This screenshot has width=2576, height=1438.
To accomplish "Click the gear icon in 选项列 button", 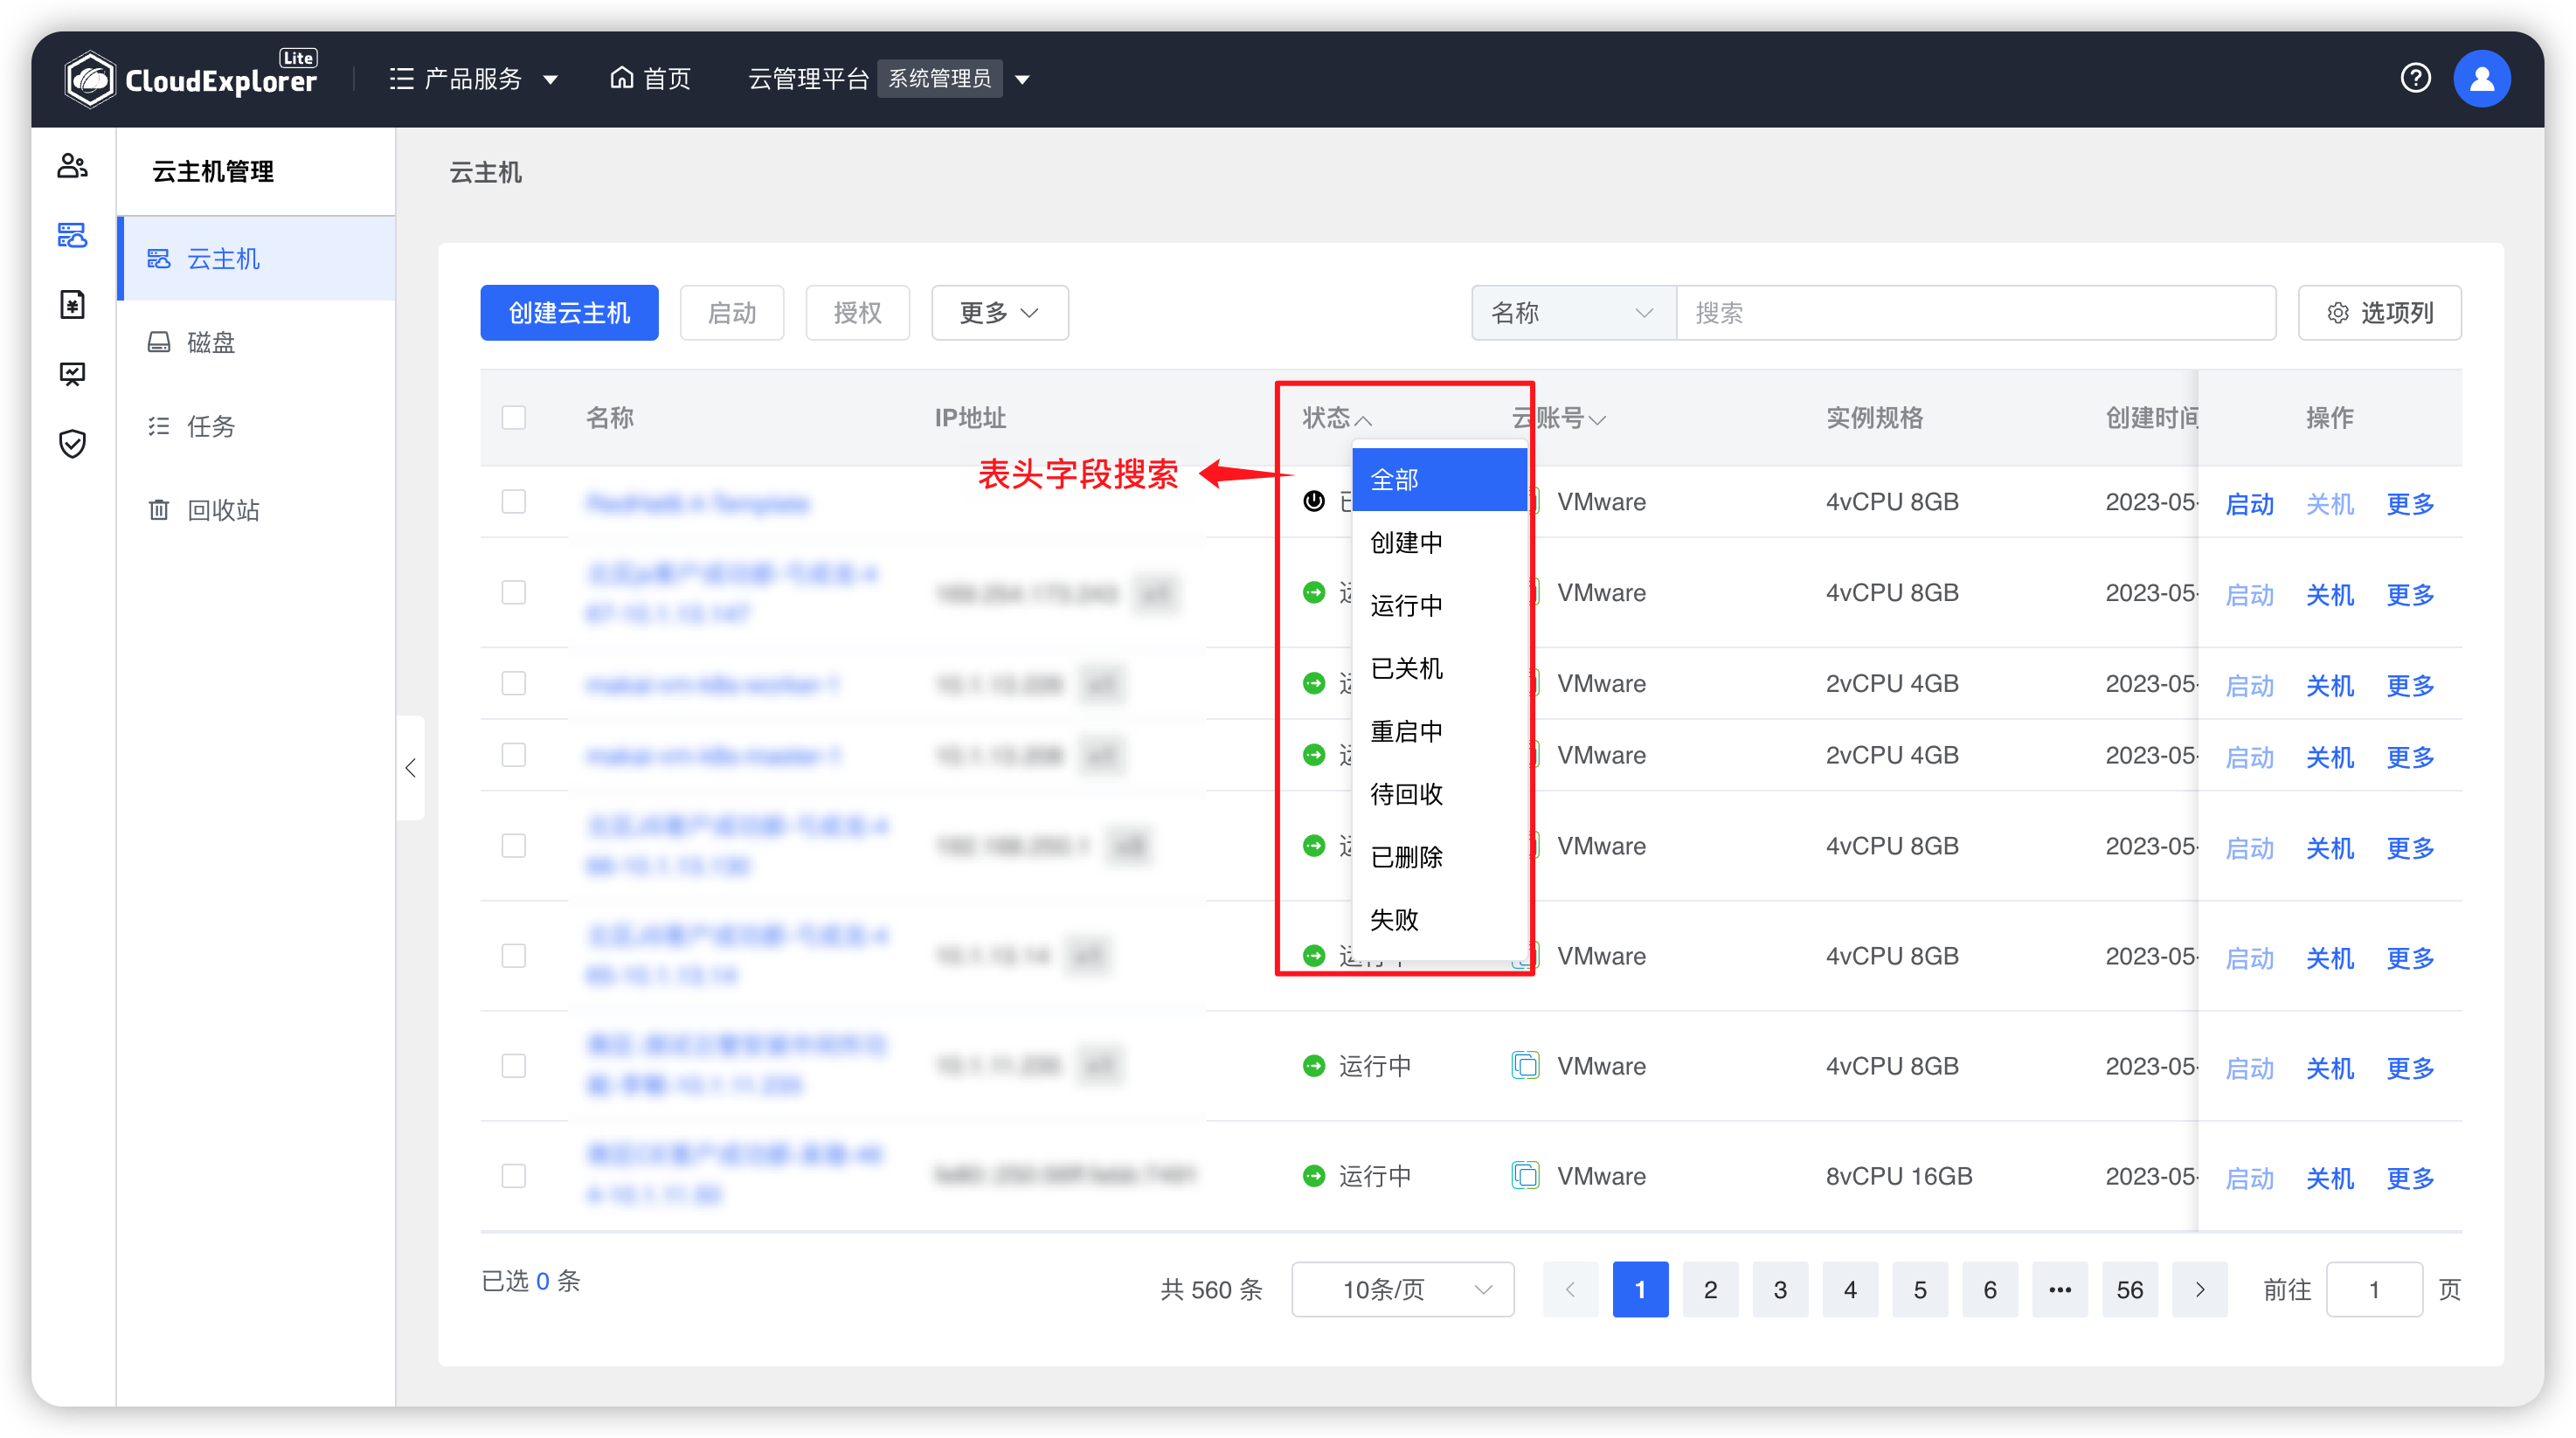I will 2337,313.
